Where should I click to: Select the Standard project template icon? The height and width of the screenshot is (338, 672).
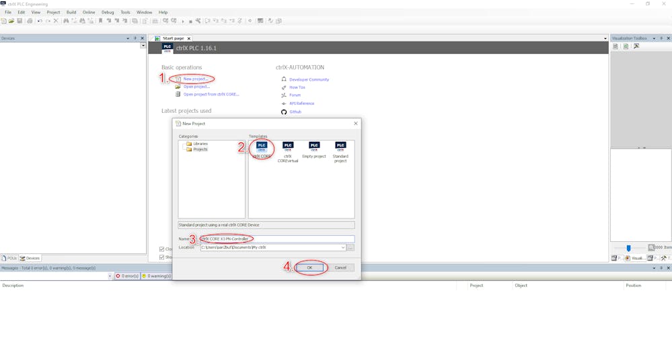341,146
